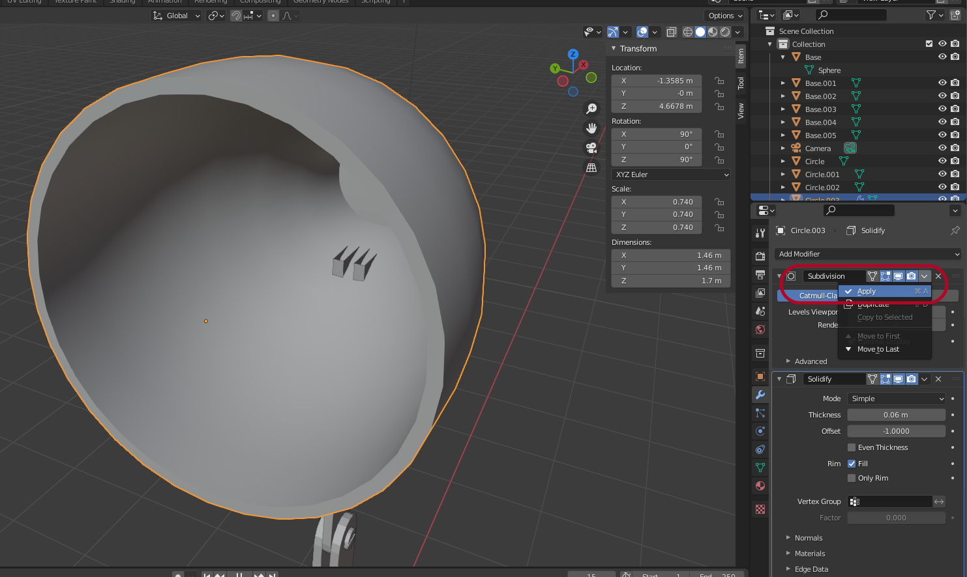Open the View Layer properties tab icon
Screen dimensions: 967x577
760,293
